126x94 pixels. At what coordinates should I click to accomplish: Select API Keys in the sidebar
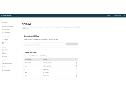click(5, 50)
